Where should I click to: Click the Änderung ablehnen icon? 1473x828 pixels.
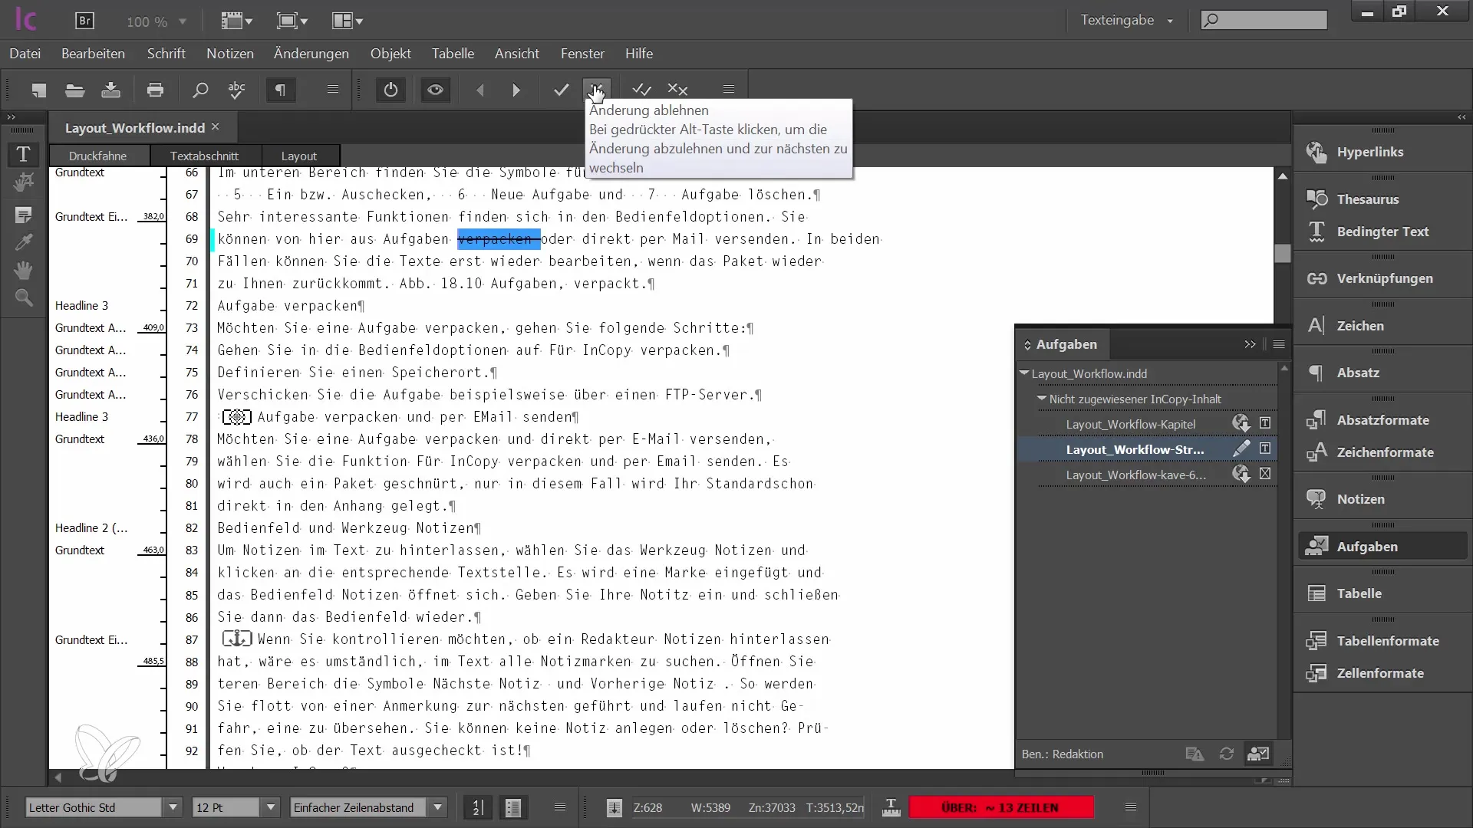pyautogui.click(x=599, y=89)
